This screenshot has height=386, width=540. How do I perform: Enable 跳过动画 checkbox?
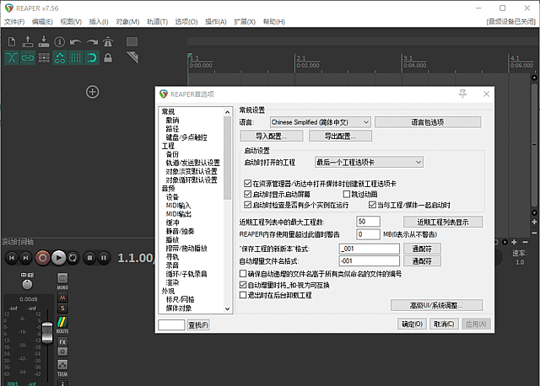point(347,194)
